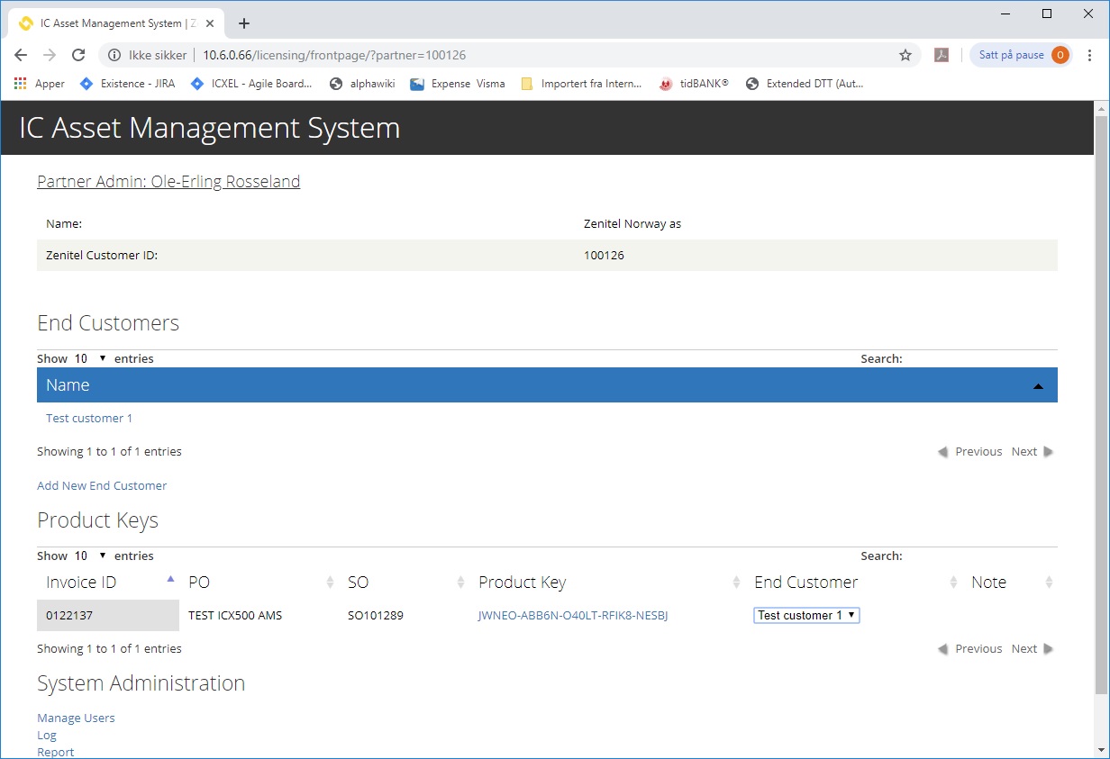Screen dimensions: 1110x759
Task: Open product key JWNEO-ABB6N-O40LT-RFIK8-NESBJ
Action: click(573, 615)
